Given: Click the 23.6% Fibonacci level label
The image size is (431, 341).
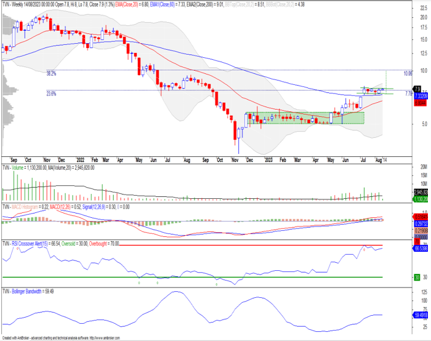Looking at the screenshot, I should (x=51, y=94).
